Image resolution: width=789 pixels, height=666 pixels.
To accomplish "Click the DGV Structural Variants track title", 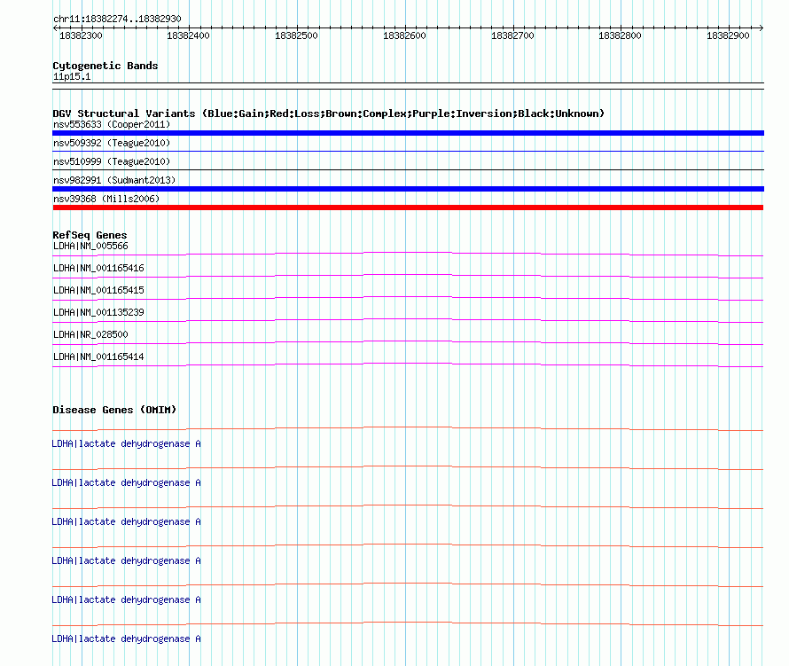I will point(328,114).
